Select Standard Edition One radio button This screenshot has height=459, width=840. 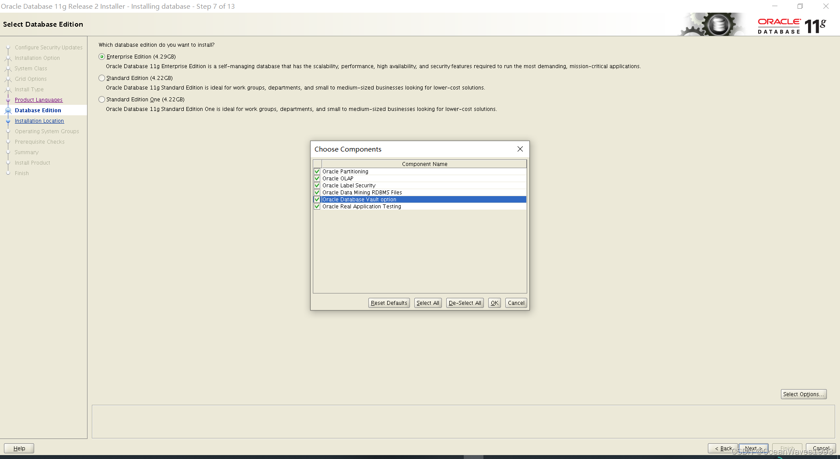click(102, 100)
